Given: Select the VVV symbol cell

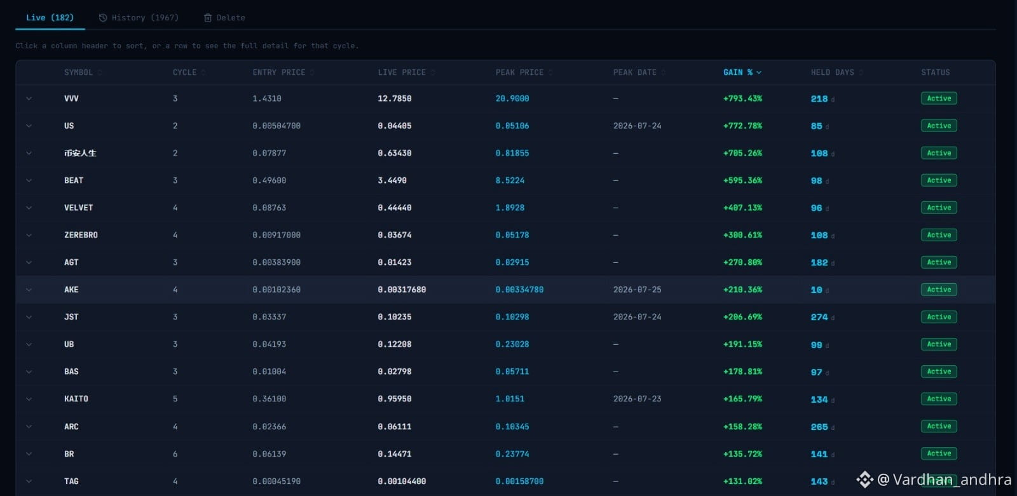Looking at the screenshot, I should [x=71, y=98].
